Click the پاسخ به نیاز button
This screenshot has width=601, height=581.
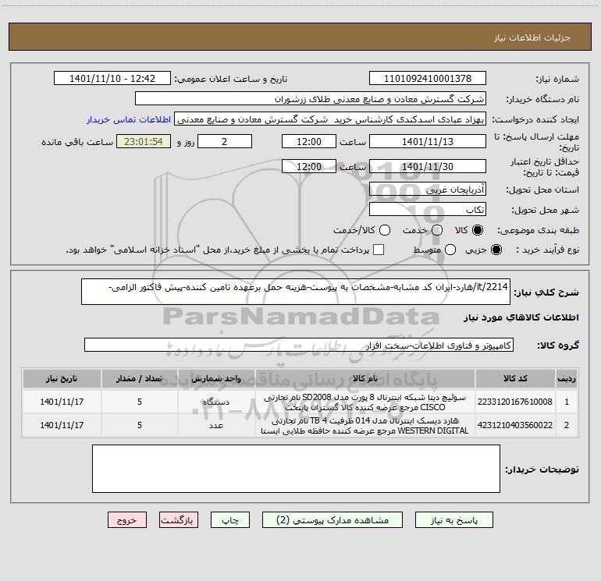click(x=453, y=520)
